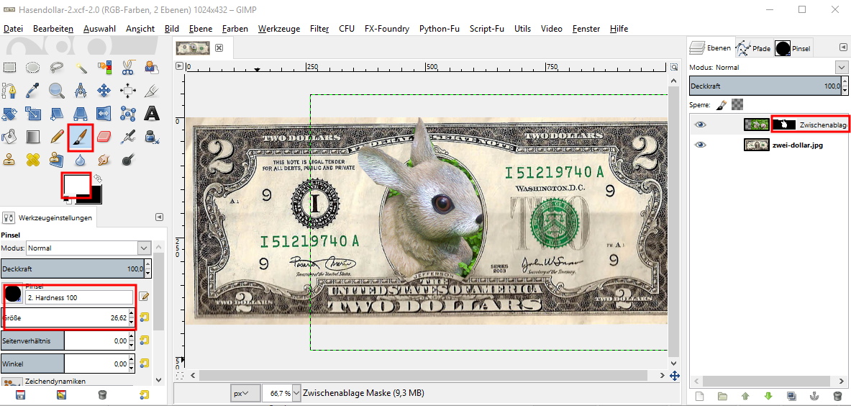
Task: Click the Pencil tool
Action: pos(57,136)
